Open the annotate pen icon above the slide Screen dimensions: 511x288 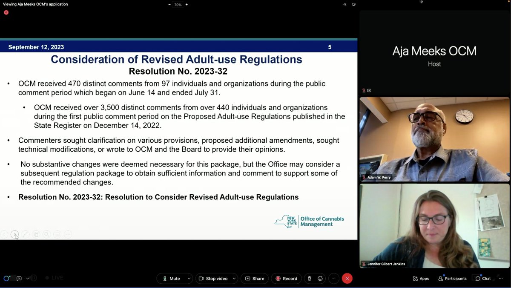click(x=344, y=5)
